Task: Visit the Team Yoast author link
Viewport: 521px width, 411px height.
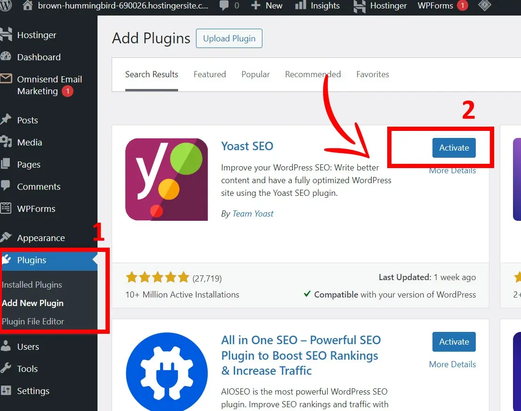Action: point(253,213)
